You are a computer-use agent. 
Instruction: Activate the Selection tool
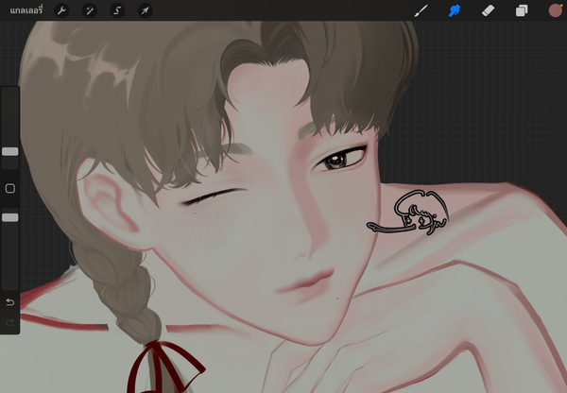pyautogui.click(x=117, y=10)
